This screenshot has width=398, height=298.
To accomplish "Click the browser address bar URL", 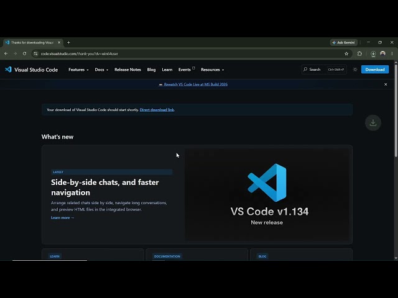I will (80, 54).
